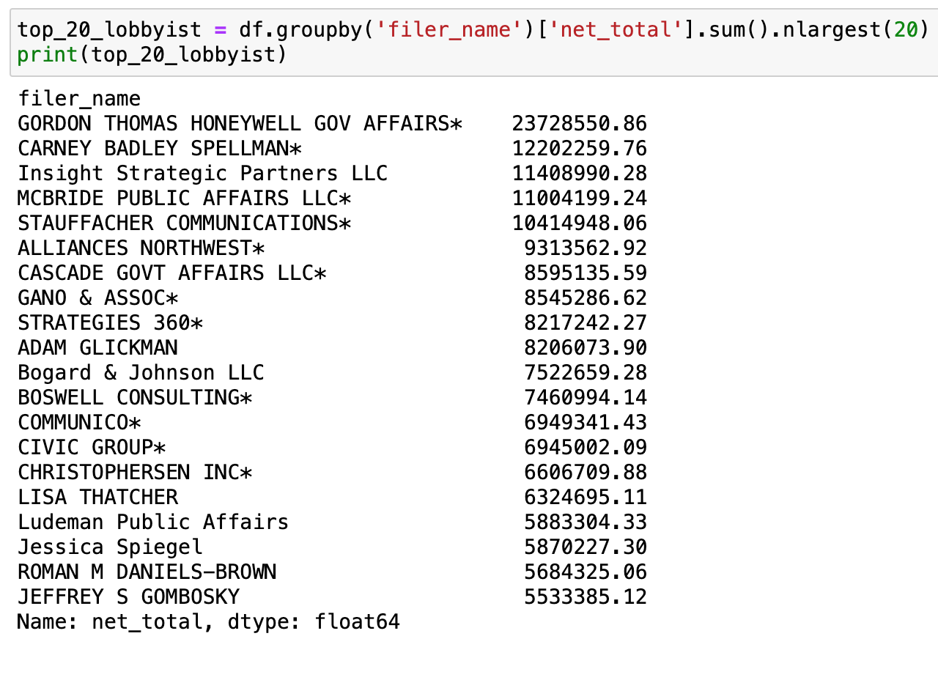
Task: Click the JEFFREY S GOMBOSKY output row
Action: point(128,597)
